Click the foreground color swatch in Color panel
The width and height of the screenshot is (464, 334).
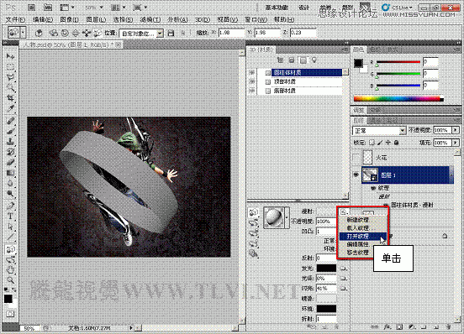point(358,63)
